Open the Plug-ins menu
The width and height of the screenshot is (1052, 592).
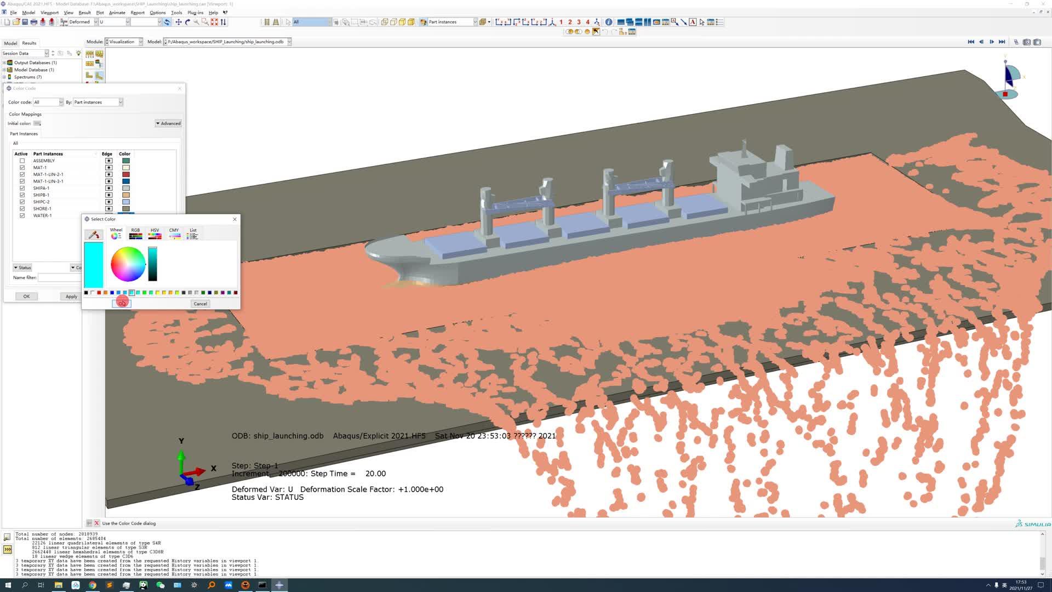click(195, 13)
